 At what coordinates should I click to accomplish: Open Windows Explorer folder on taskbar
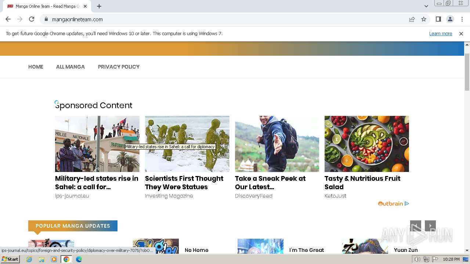point(41,259)
